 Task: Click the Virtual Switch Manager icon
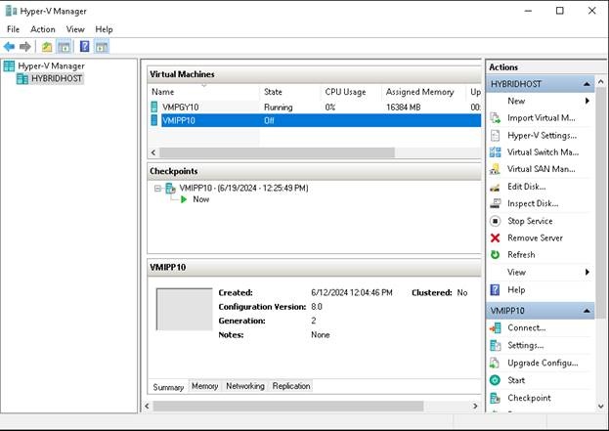coord(496,152)
